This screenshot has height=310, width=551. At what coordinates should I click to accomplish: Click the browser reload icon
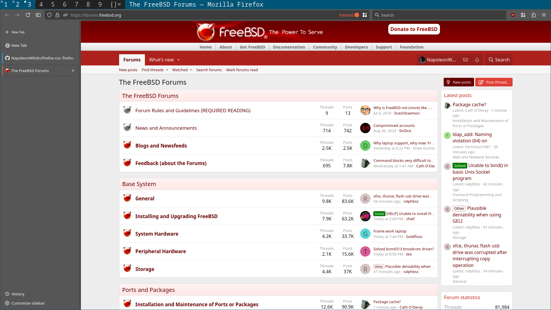(28, 15)
